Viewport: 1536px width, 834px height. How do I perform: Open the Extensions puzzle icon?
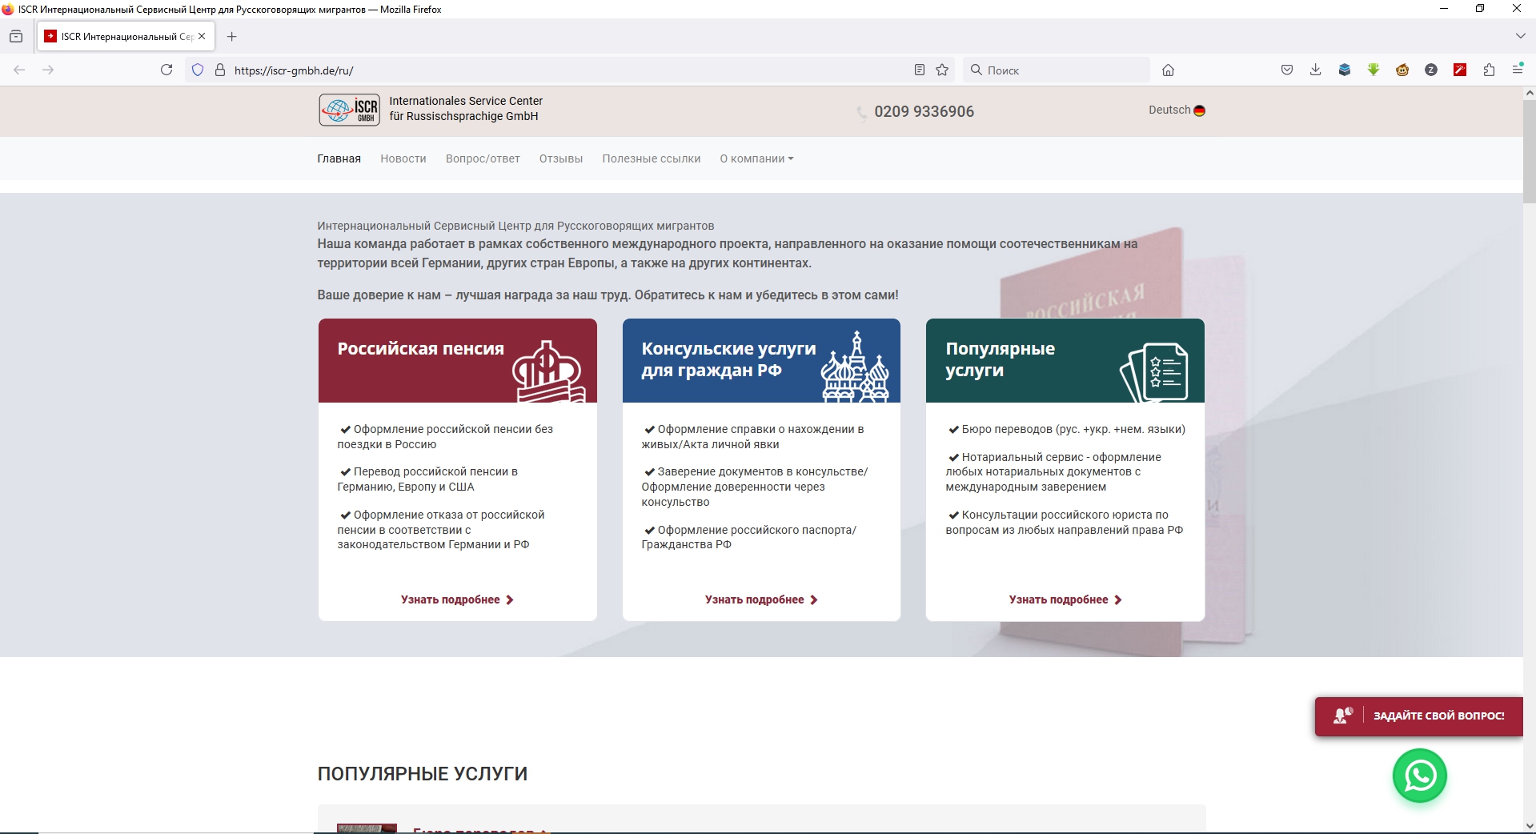[x=1489, y=70]
